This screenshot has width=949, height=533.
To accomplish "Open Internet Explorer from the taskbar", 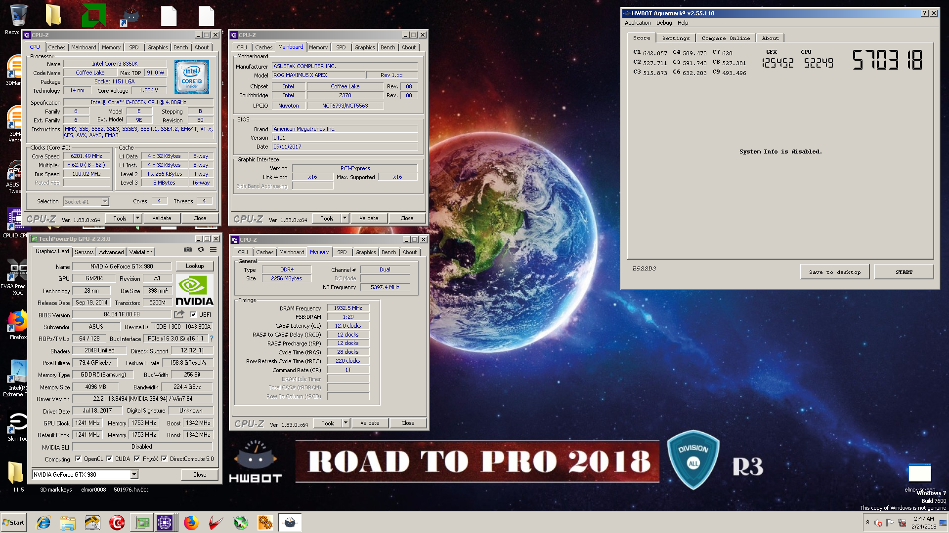I will 43,523.
